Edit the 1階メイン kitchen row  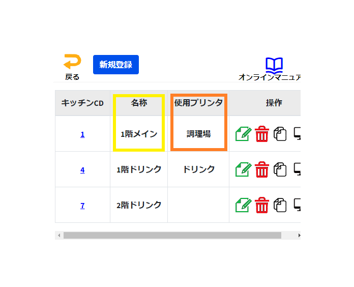[x=244, y=134]
